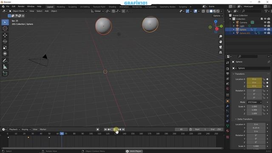Screen dimensions: 272x153
Task: Switch to the Shading workspace tab
Action: (x=112, y=7)
